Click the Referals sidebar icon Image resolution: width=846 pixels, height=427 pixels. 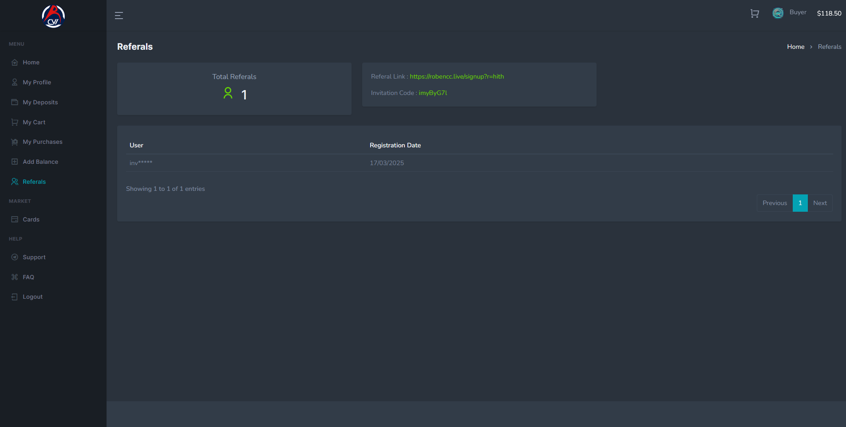click(x=15, y=182)
